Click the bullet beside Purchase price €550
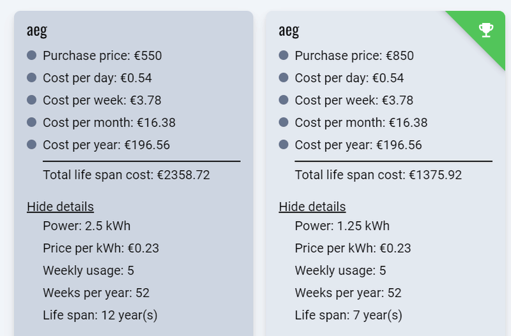 (31, 56)
